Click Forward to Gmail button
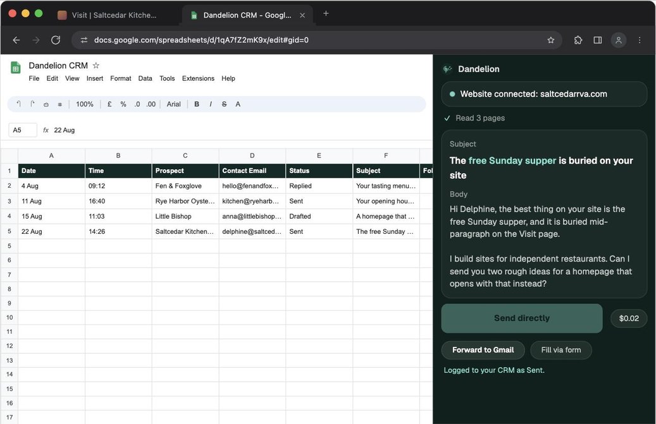 483,350
